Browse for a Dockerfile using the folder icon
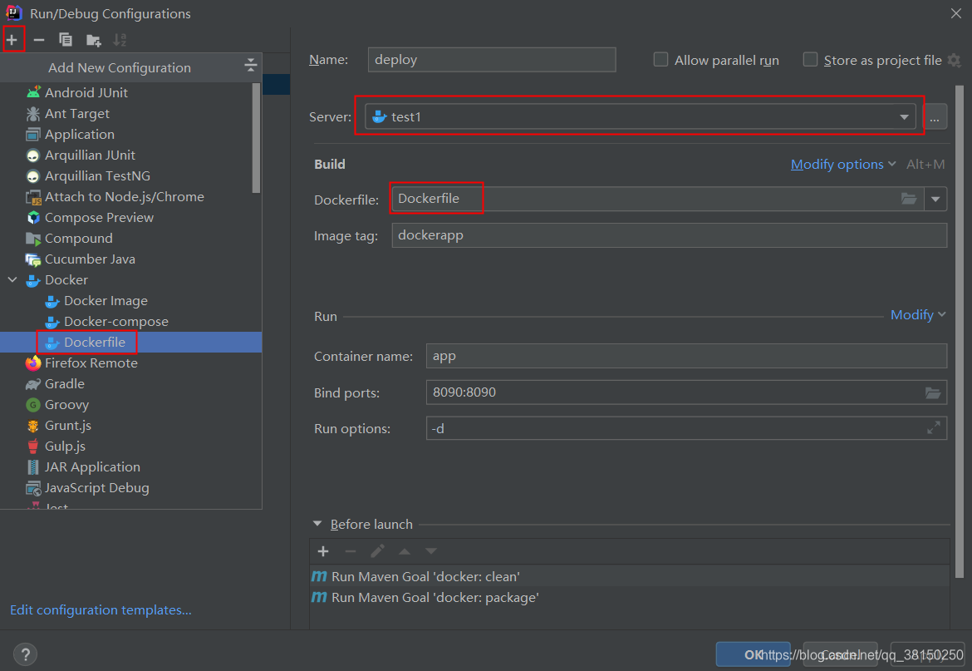The height and width of the screenshot is (671, 972). 909,198
